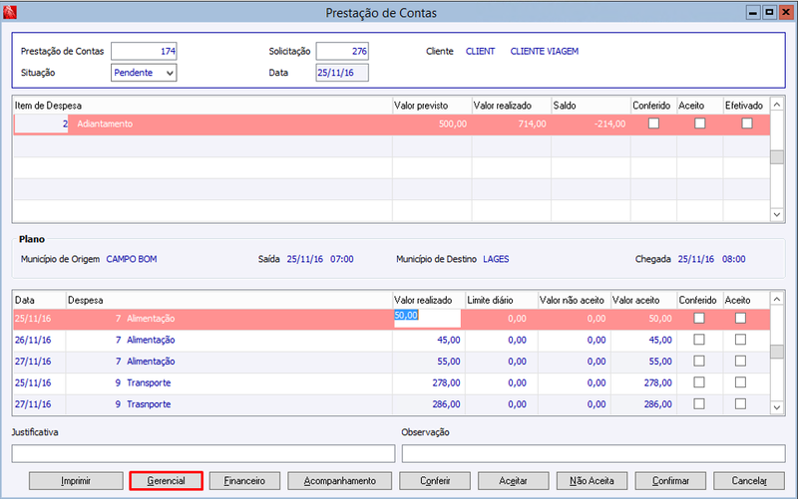This screenshot has height=499, width=798.
Task: Click into the Justificativa text field
Action: tap(203, 454)
